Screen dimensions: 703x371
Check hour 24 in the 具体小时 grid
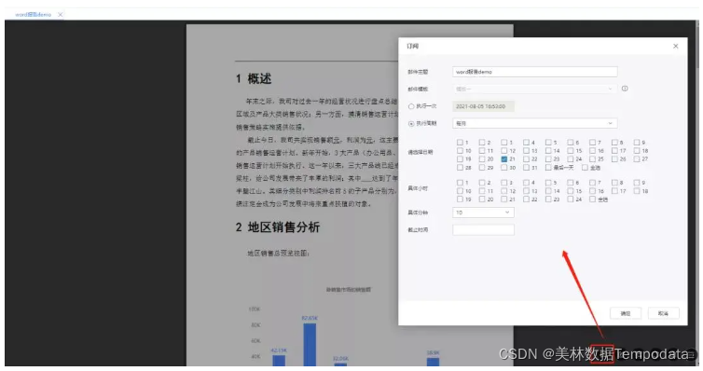(571, 199)
